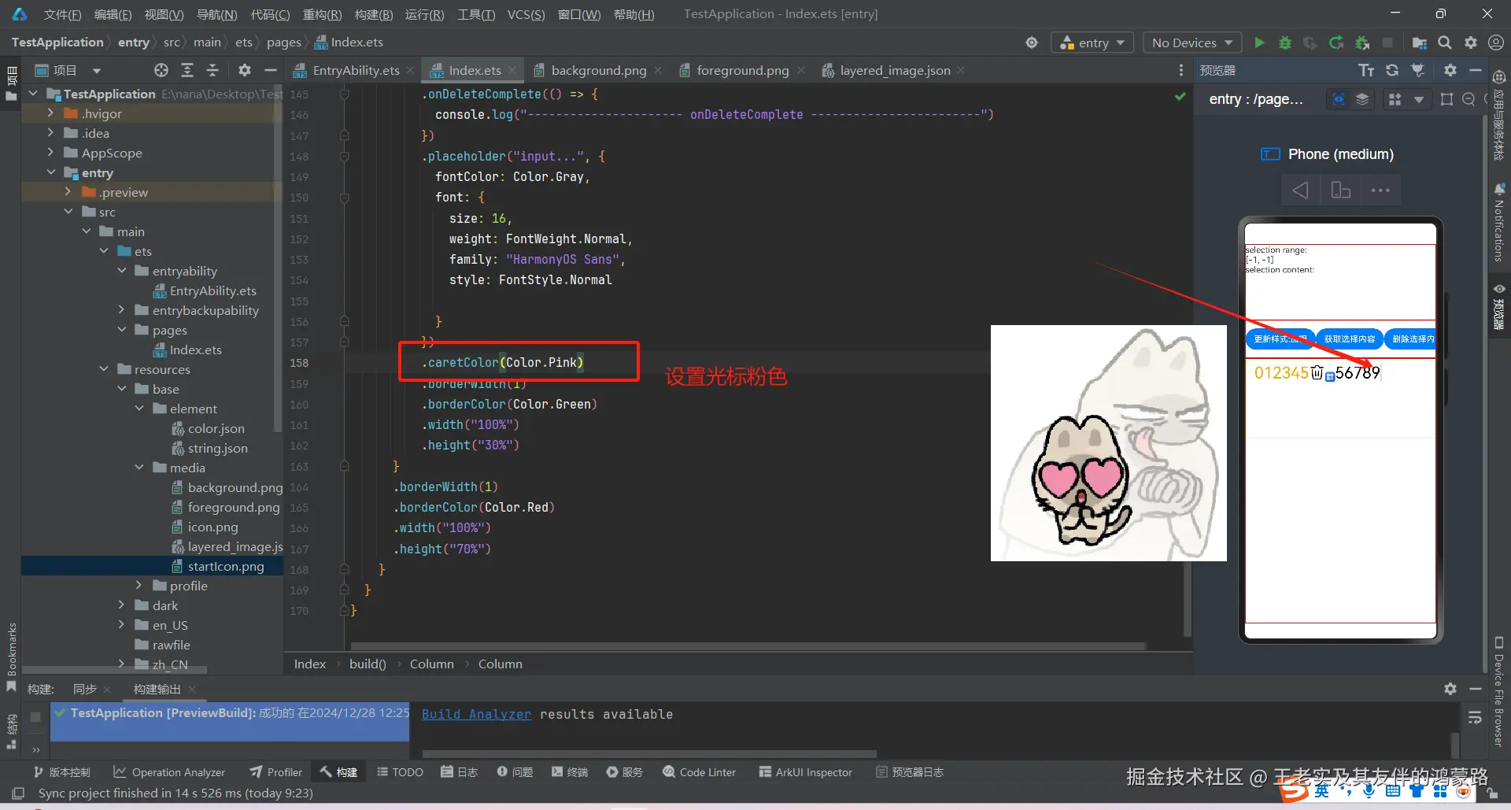Click the search magnifier in top toolbar
Screen dimensions: 1511x810
point(1445,43)
